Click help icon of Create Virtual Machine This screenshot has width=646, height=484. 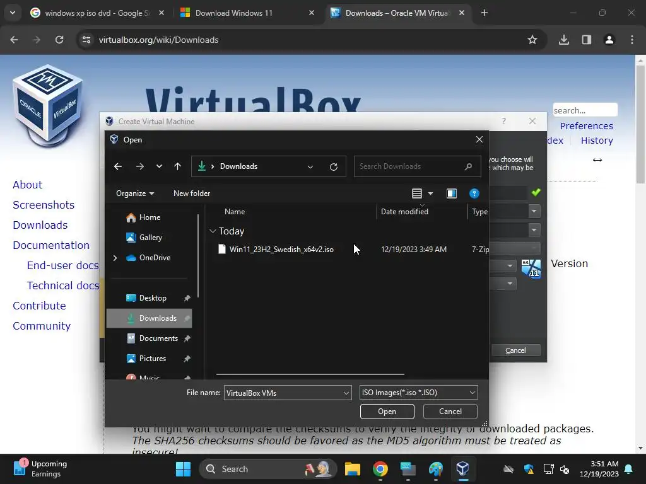[504, 121]
